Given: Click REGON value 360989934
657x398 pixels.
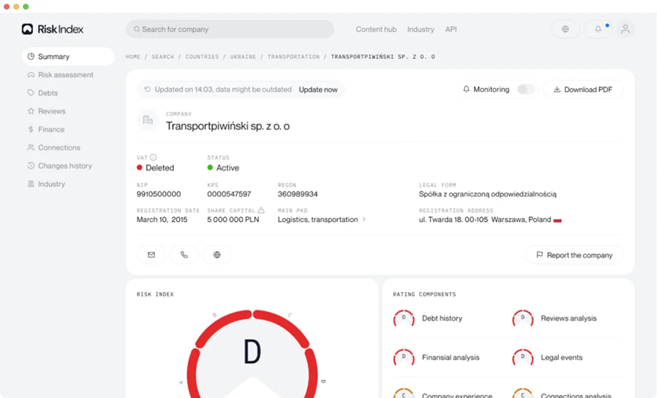Looking at the screenshot, I should click(297, 194).
